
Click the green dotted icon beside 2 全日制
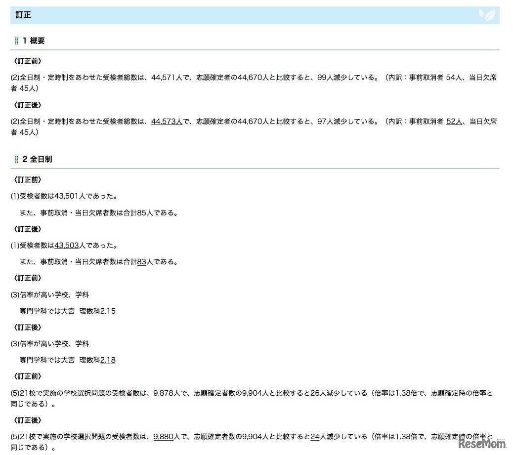16,159
